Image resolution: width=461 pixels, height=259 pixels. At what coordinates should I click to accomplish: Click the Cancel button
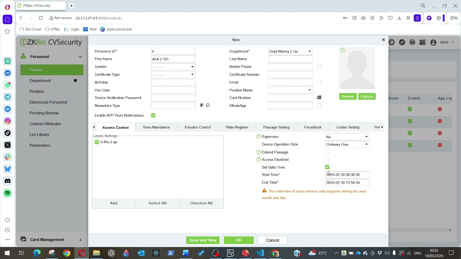point(273,240)
